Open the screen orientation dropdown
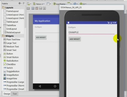Screen dimensions: 127x97 [x=49, y=4]
